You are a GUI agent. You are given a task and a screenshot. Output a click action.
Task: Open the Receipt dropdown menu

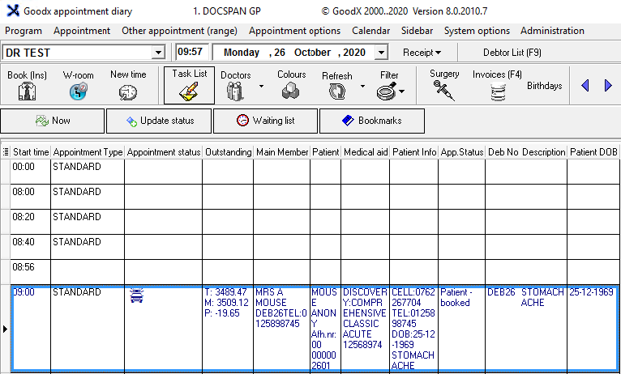tap(422, 53)
